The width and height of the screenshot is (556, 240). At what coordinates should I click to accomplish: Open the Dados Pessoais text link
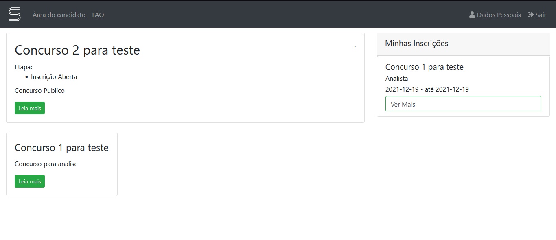point(499,15)
